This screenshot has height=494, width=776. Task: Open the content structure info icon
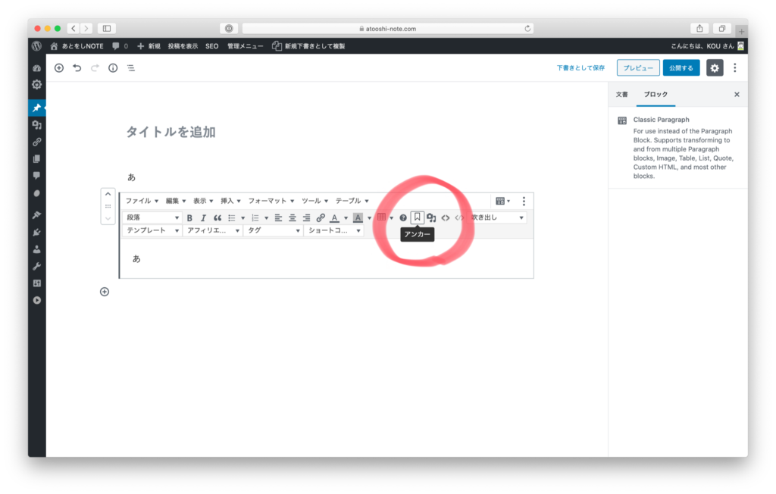click(113, 67)
